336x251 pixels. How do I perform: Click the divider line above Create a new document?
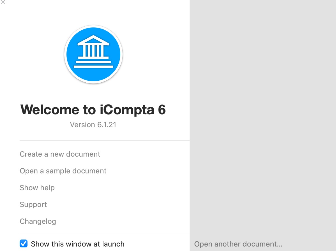tap(105, 140)
